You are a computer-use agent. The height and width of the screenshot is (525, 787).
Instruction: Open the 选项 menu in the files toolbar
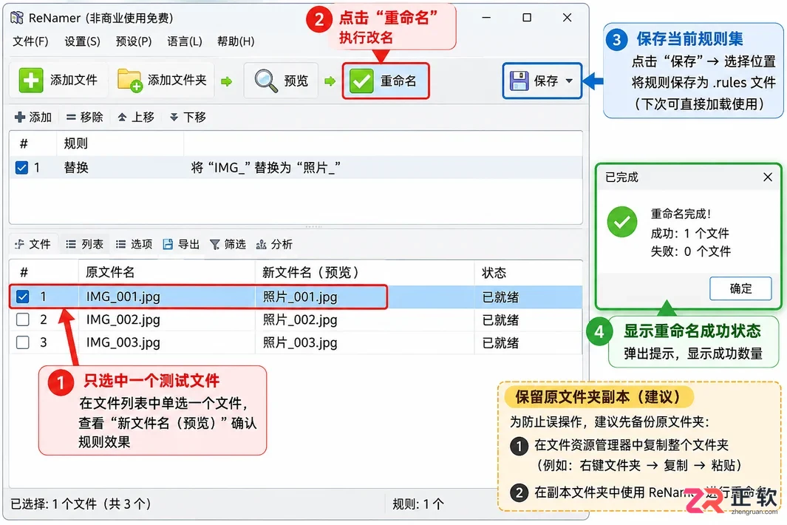pyautogui.click(x=134, y=244)
